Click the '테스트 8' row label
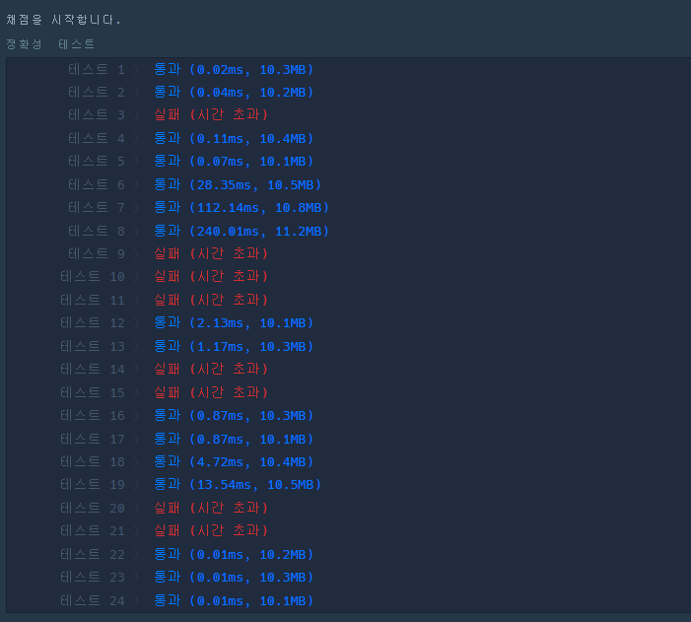The image size is (691, 622). [97, 231]
